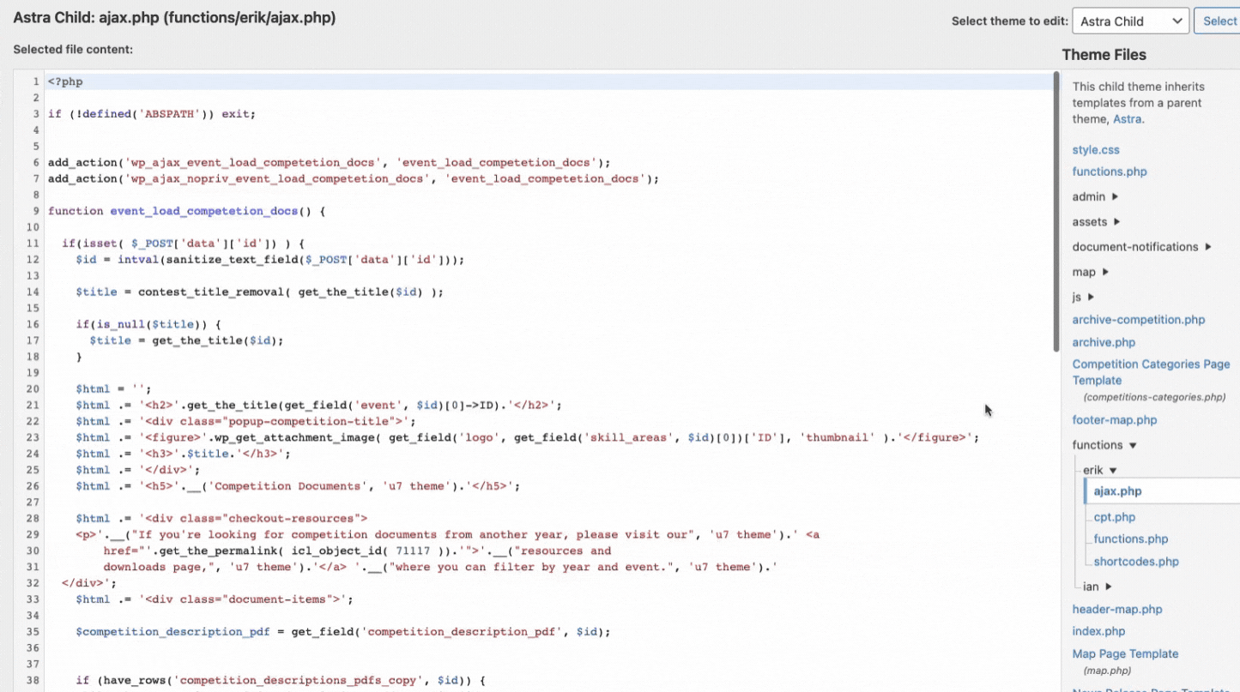Open archive-competition.php file
The image size is (1240, 692).
(x=1139, y=320)
